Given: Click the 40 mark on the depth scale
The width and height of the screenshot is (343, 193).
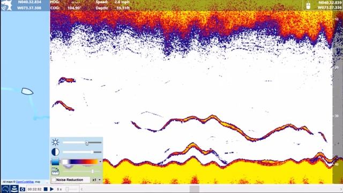Looking at the screenshot, I should pos(337,165).
